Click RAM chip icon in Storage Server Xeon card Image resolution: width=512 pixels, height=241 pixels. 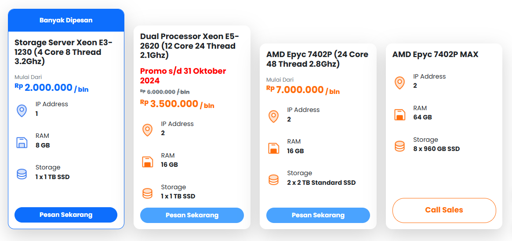pos(22,142)
